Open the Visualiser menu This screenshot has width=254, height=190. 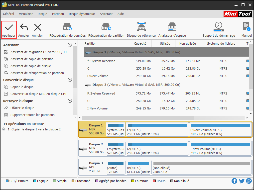tap(26, 14)
